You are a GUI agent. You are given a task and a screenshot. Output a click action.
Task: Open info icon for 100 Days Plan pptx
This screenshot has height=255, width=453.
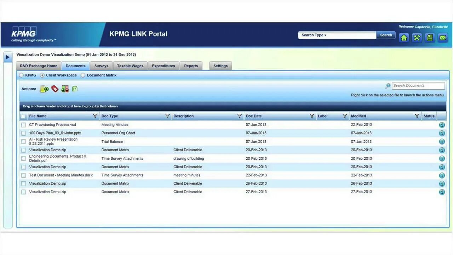click(x=442, y=133)
